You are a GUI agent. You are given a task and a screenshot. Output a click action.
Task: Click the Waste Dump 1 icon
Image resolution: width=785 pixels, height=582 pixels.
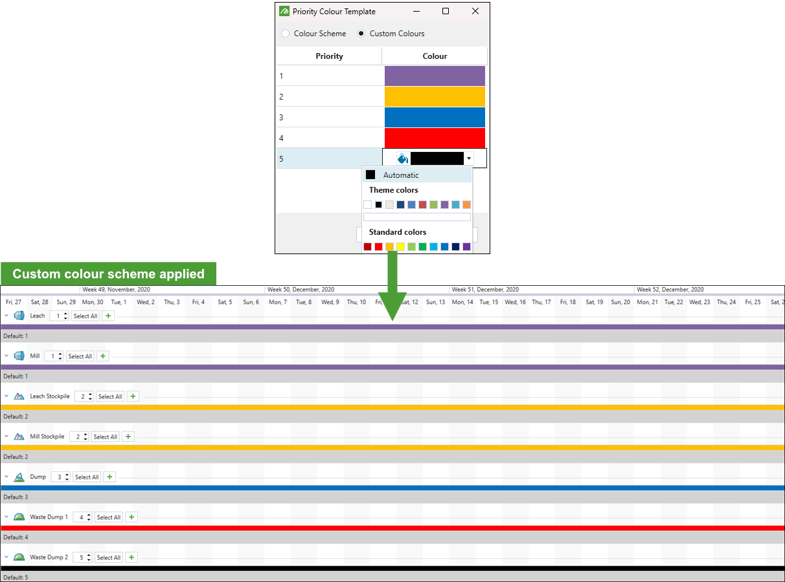pos(19,517)
